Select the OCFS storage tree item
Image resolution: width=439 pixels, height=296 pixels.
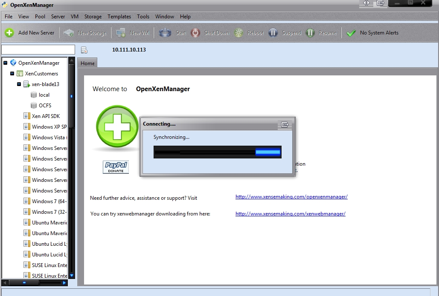click(x=45, y=106)
